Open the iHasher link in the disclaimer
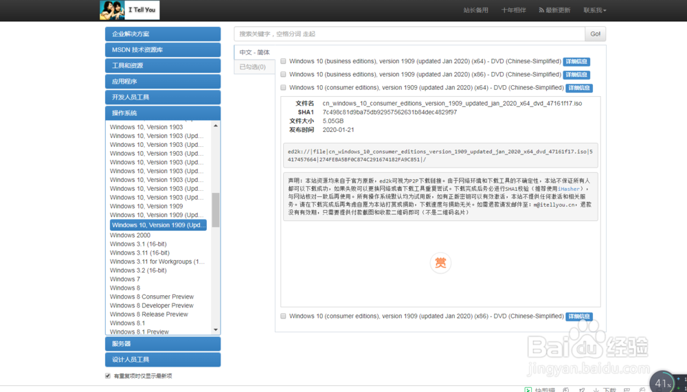687x392 pixels. 569,189
